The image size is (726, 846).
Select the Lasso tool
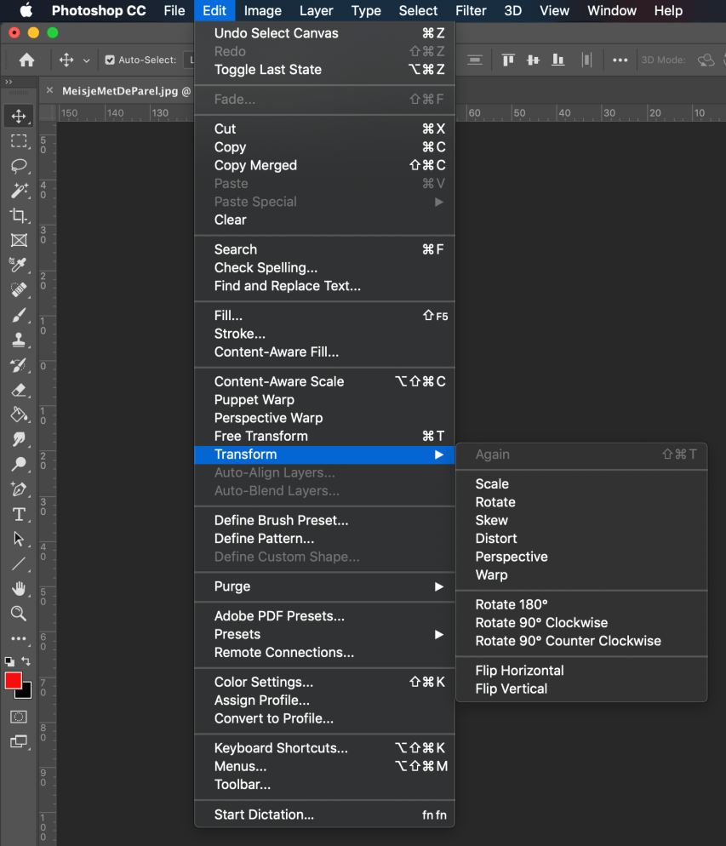coord(19,166)
